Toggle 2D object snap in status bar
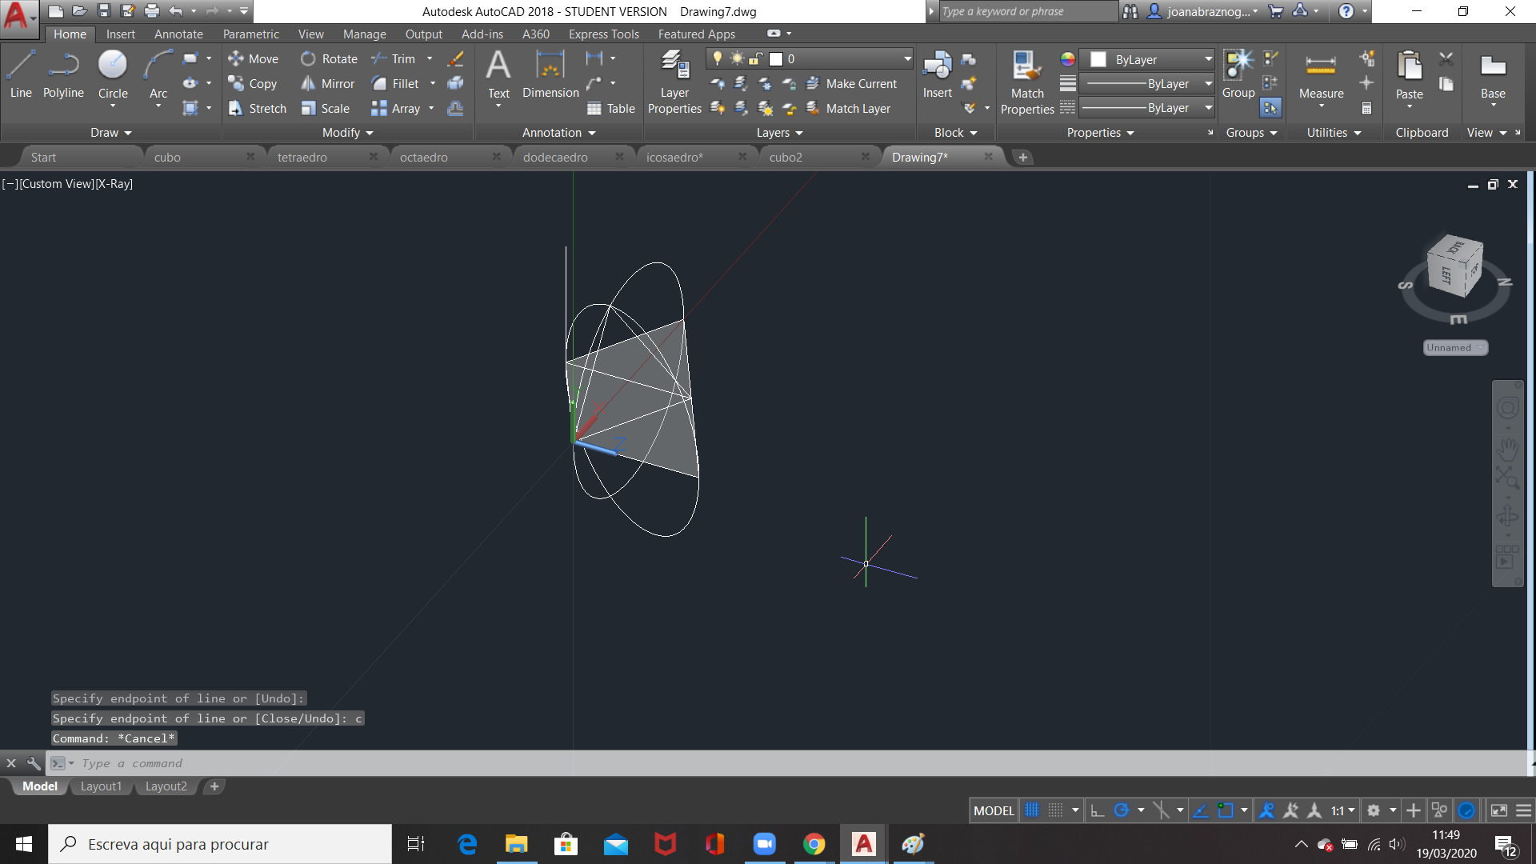 coord(1226,810)
